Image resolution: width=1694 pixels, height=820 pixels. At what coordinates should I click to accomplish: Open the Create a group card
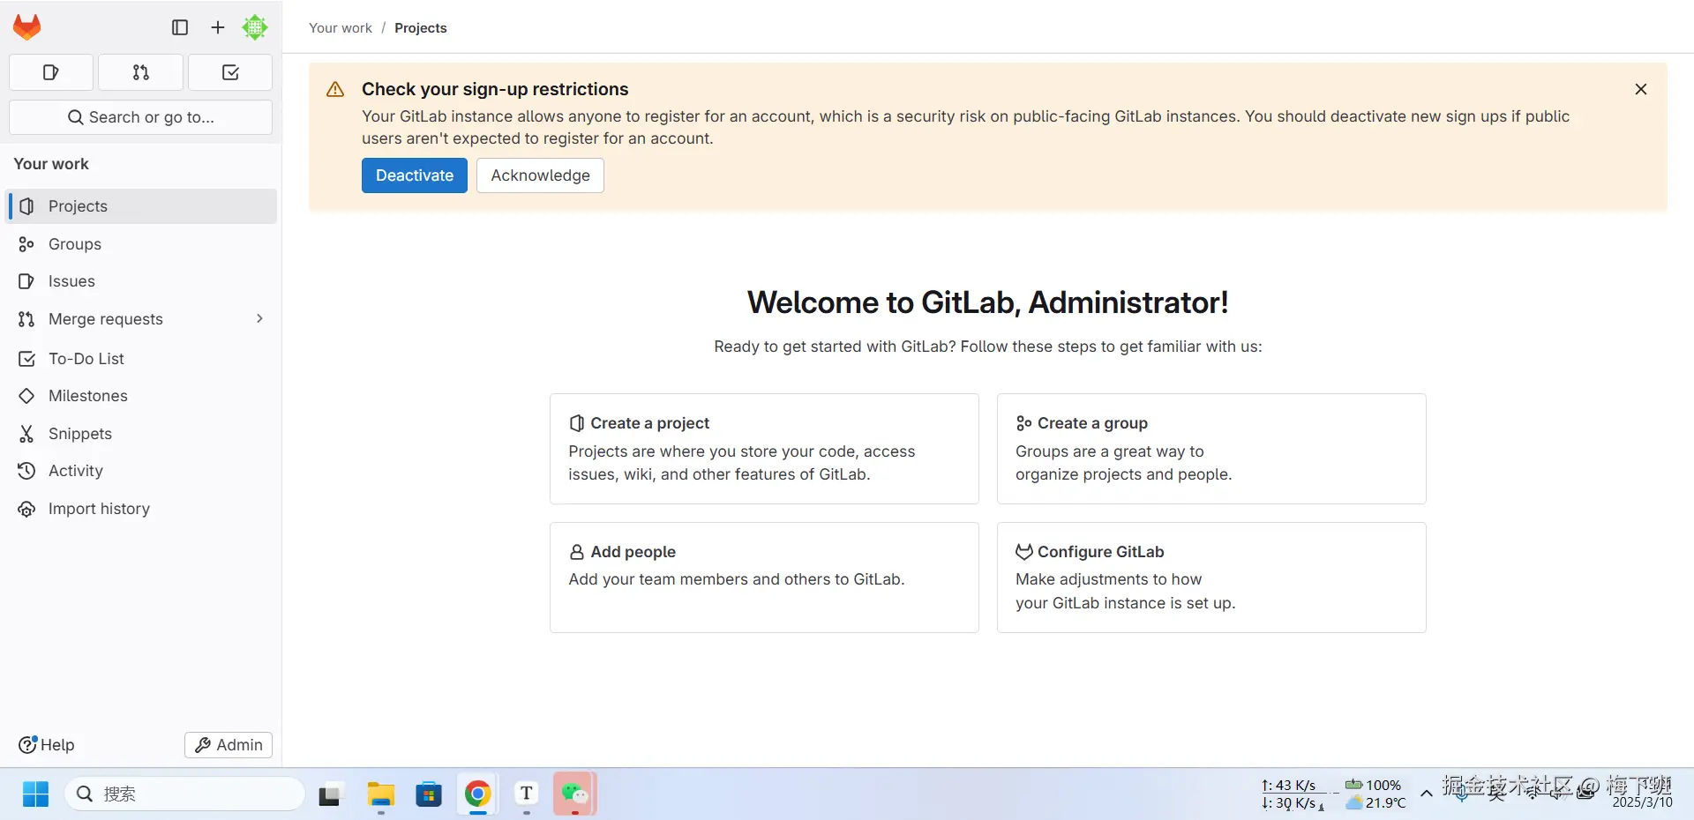(x=1211, y=449)
